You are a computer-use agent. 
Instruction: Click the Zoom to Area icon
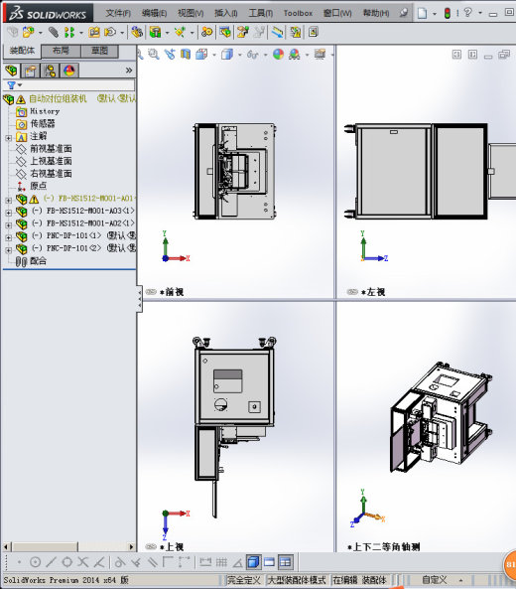point(154,55)
